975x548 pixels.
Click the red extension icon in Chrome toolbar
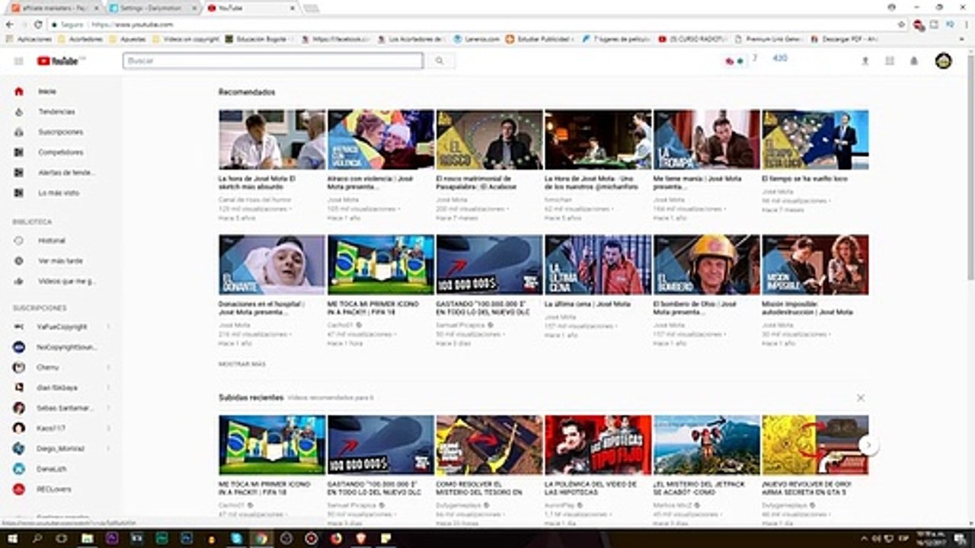(919, 24)
